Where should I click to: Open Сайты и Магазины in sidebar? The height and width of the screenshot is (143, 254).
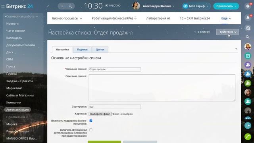[x=20, y=95]
